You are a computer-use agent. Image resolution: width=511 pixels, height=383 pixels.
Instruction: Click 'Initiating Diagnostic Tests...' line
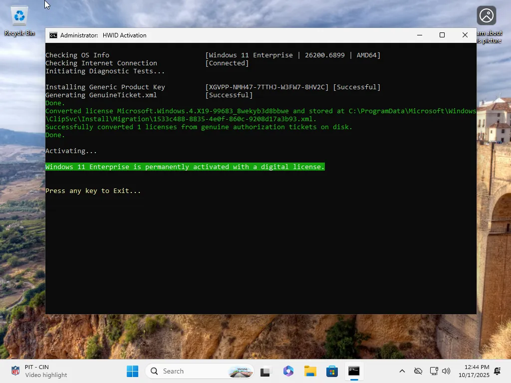coord(105,71)
